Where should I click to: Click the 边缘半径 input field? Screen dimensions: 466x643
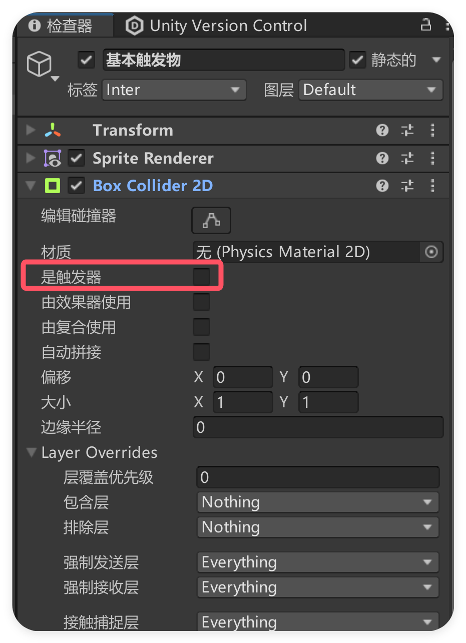[318, 428]
